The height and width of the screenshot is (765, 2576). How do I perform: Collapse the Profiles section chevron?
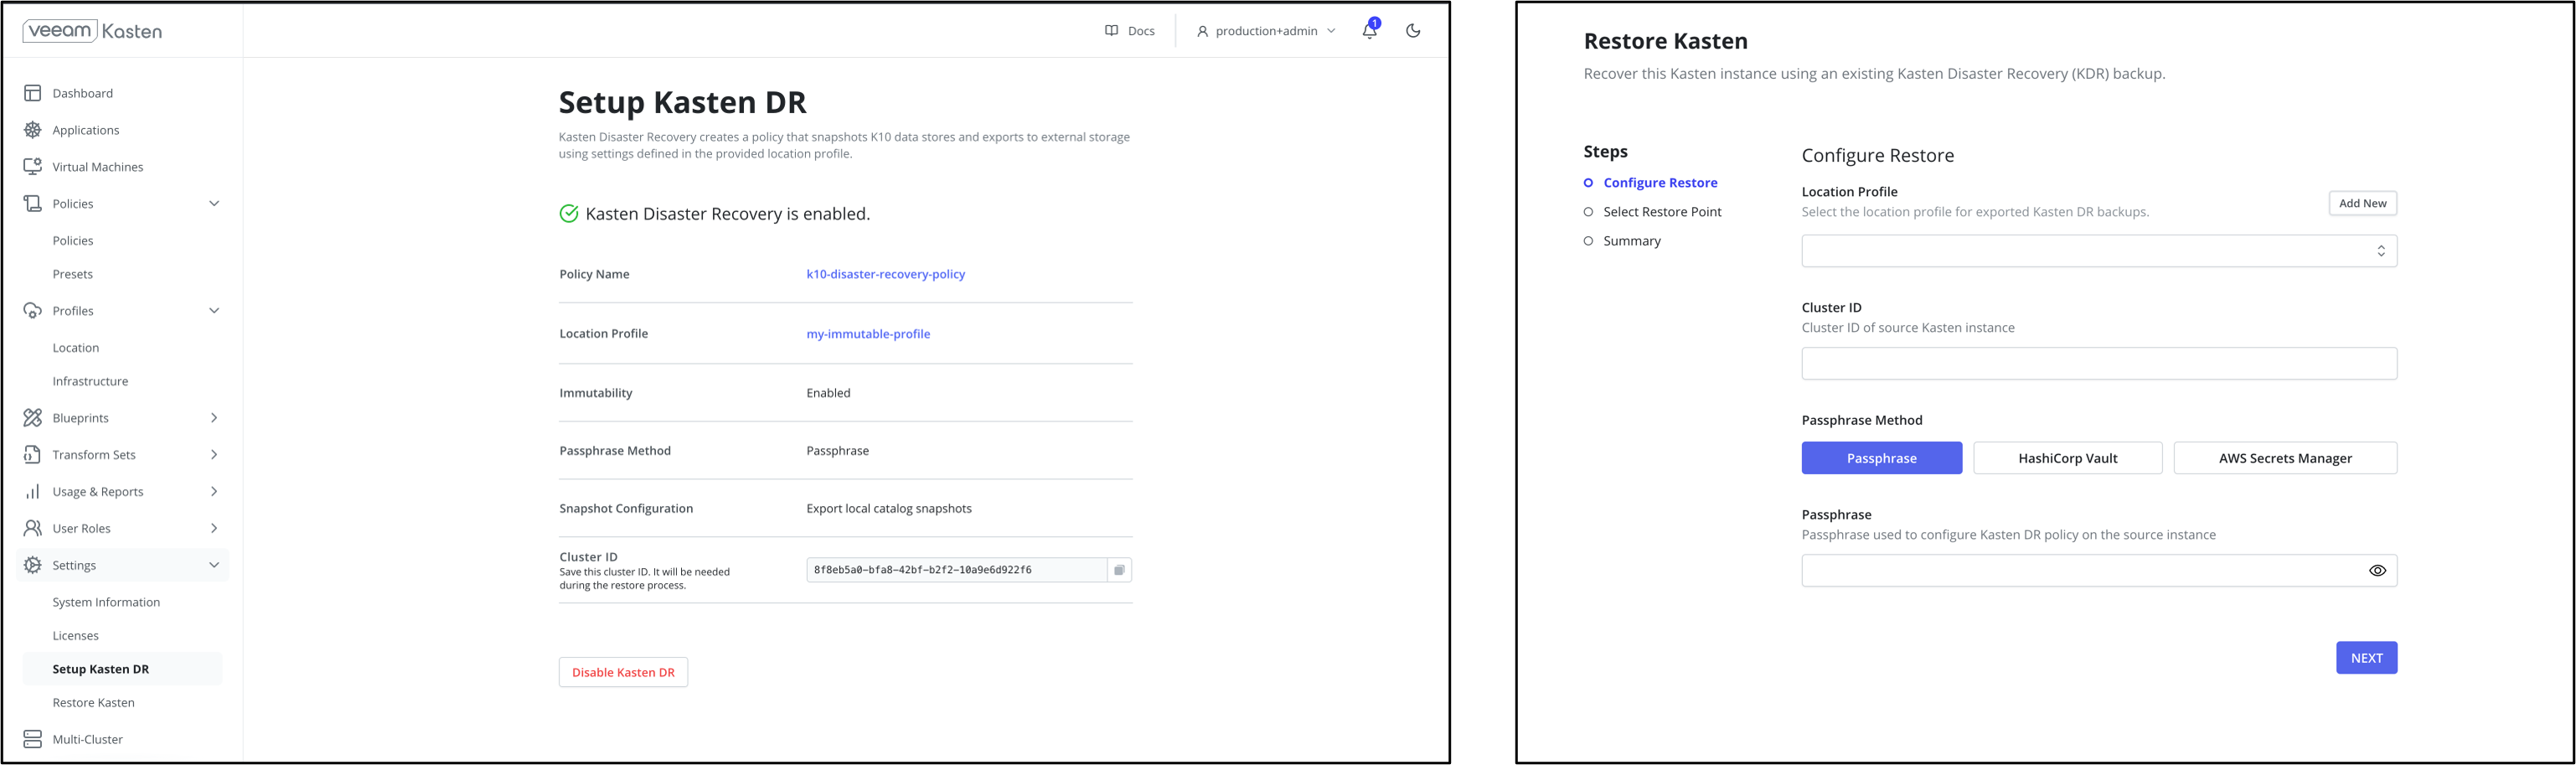[x=214, y=311]
